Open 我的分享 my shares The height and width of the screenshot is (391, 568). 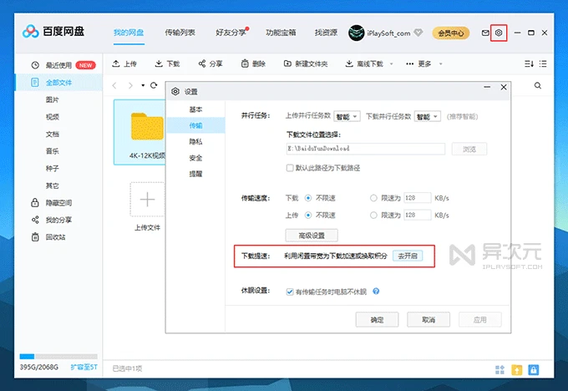52,220
